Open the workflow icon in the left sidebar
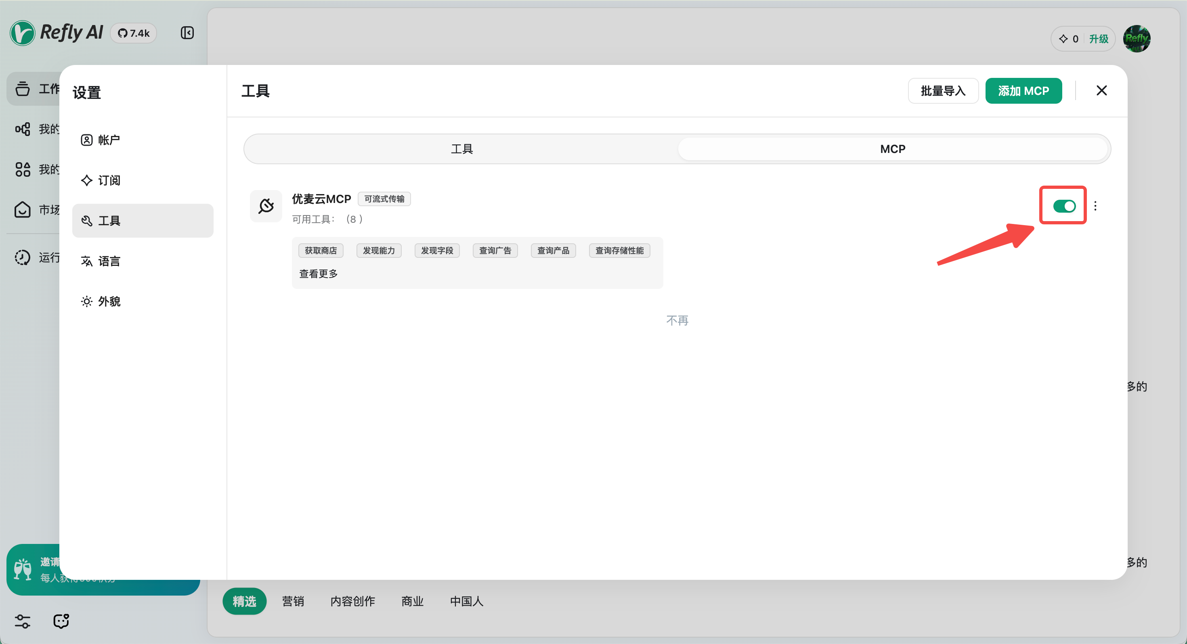This screenshot has height=644, width=1187. tap(23, 129)
